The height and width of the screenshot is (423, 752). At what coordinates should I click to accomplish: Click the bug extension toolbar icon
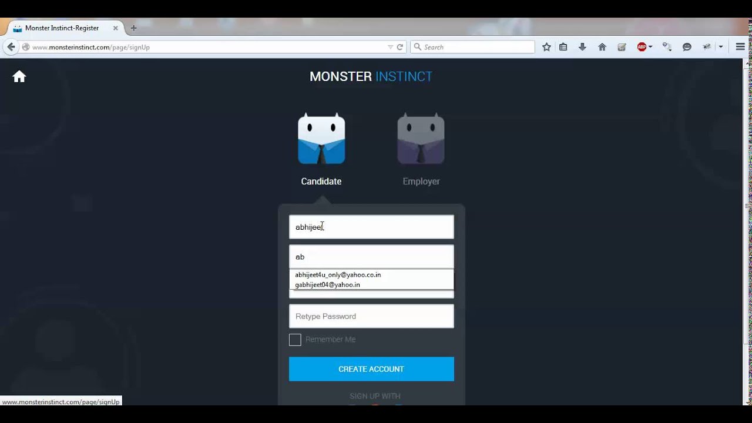tap(707, 47)
